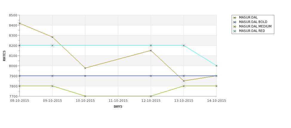291x128 pixels.
Task: Select MASUR DAL point on 12-10-2015 near 8150
Action: click(x=151, y=50)
